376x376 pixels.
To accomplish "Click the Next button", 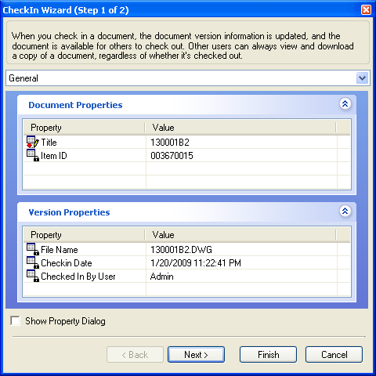I will (x=196, y=355).
